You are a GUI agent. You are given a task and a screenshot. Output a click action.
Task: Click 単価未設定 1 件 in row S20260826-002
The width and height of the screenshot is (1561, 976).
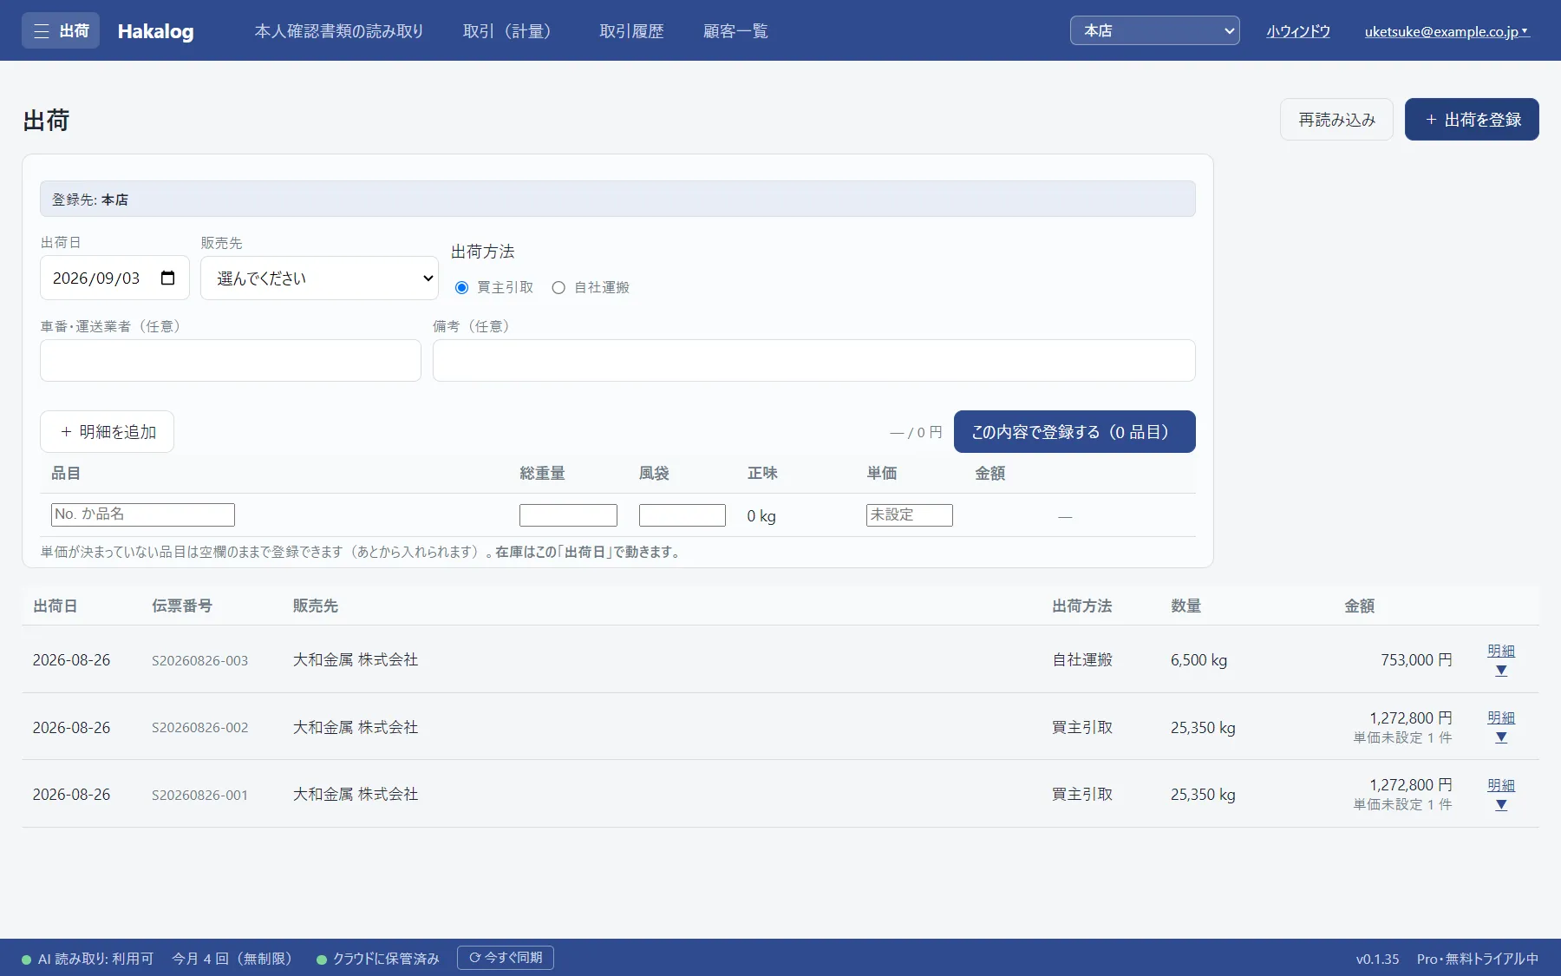click(1402, 737)
